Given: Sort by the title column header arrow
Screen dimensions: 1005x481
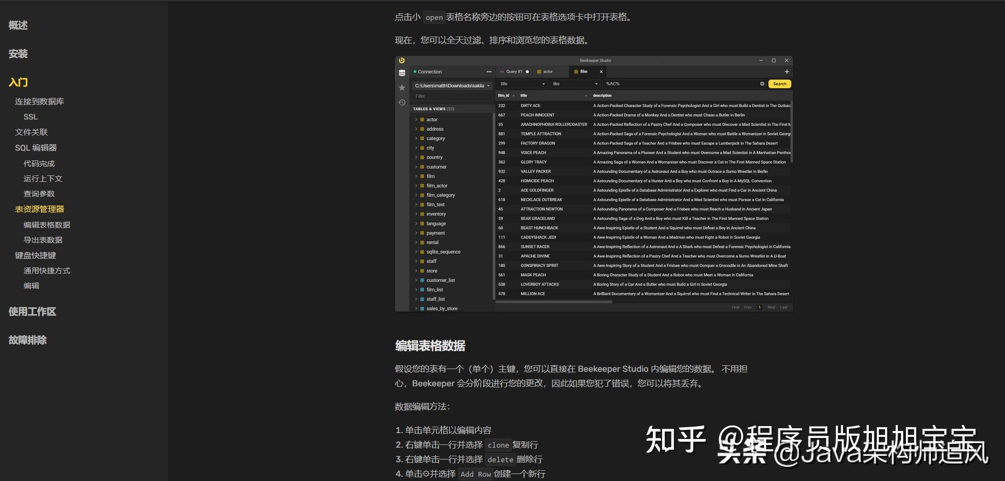Looking at the screenshot, I should click(x=586, y=96).
